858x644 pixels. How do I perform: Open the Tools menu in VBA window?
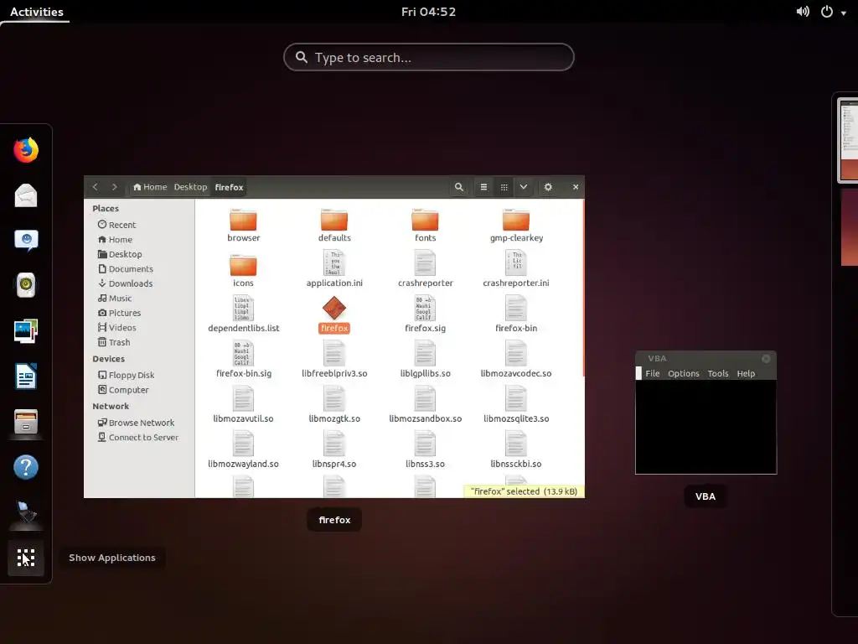[718, 373]
